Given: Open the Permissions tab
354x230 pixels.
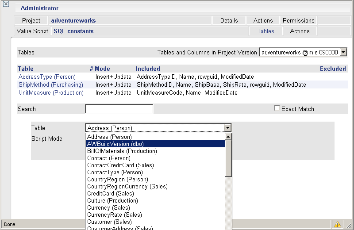Looking at the screenshot, I should [298, 20].
